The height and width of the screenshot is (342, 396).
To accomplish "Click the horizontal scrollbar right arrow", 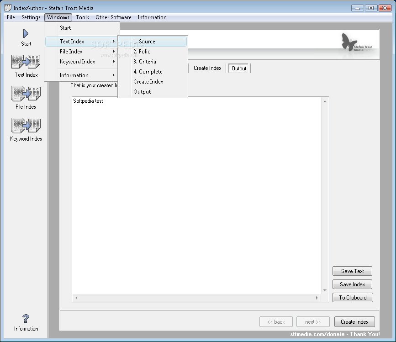I will point(317,298).
